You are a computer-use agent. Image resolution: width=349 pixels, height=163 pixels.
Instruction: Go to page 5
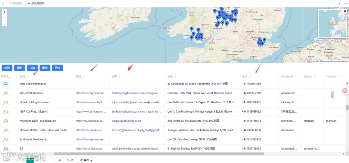(44, 160)
